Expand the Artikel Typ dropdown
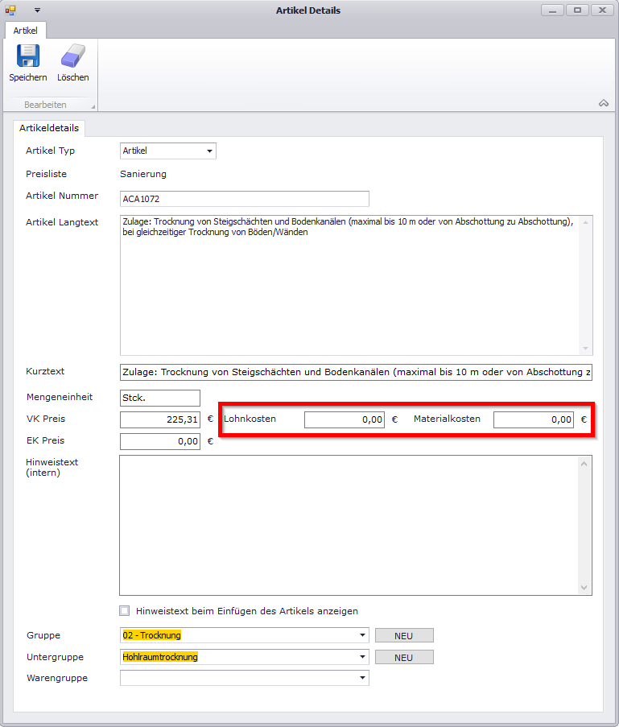The height and width of the screenshot is (727, 619). (209, 151)
